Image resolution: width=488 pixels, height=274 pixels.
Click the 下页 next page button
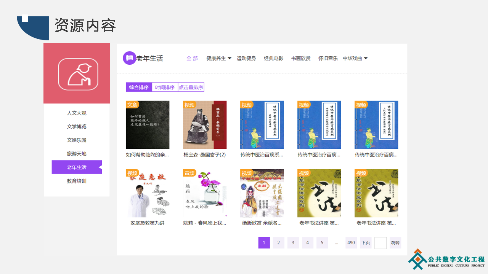[366, 243]
